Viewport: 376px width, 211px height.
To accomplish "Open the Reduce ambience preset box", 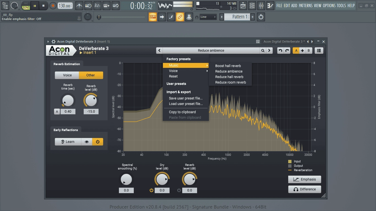I will [x=211, y=51].
